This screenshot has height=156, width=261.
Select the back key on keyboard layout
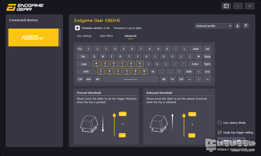[x=196, y=49]
